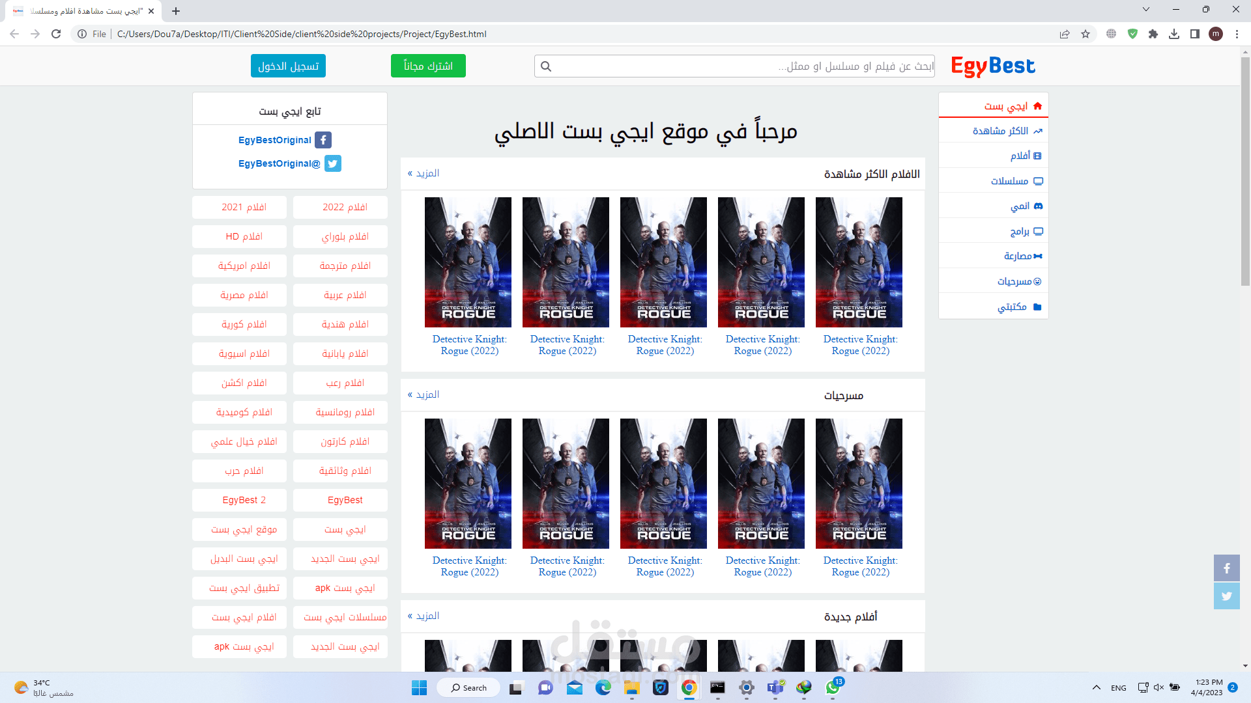Open Windows Start button on taskbar

click(x=419, y=687)
